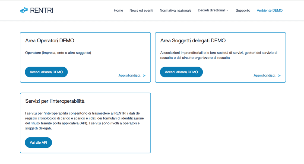
Task: Select the Ambiente DEMO menu item
Action: coord(270,11)
